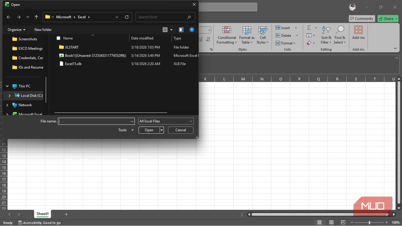Click the Open button's dropdown arrow
This screenshot has height=226, width=402.
tap(162, 130)
